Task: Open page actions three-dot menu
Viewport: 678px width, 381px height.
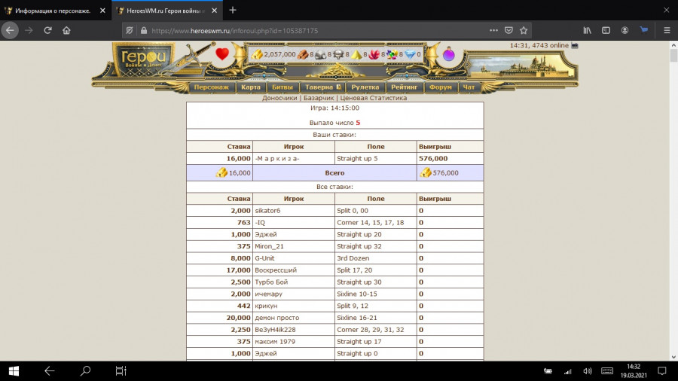Action: click(x=493, y=31)
